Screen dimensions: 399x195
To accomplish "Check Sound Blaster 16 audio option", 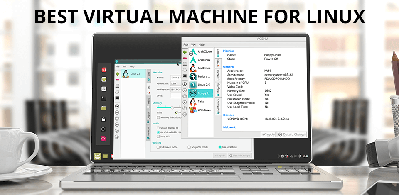I will point(158,128).
